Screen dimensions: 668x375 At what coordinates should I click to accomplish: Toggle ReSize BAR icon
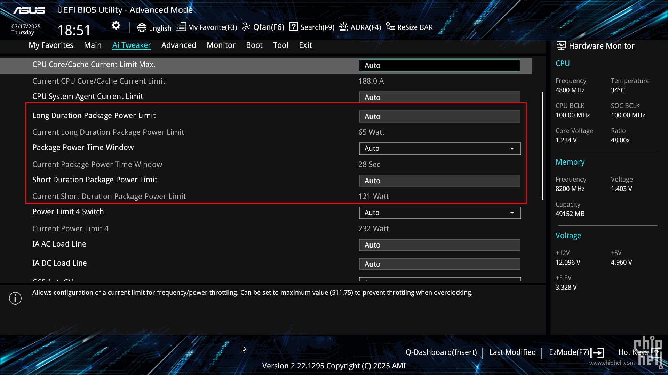391,27
